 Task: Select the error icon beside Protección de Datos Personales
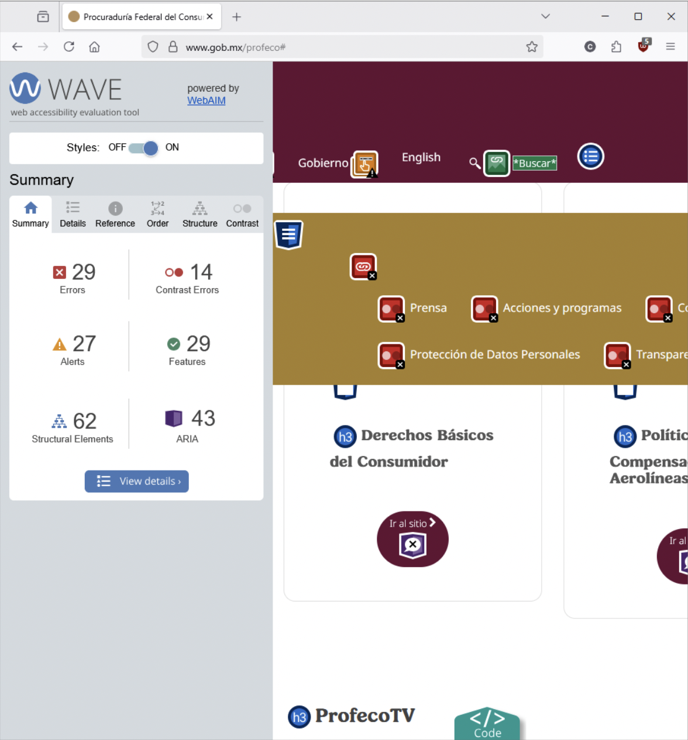[391, 355]
